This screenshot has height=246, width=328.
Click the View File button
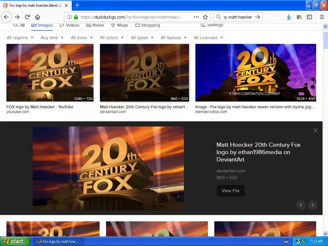coord(231,191)
